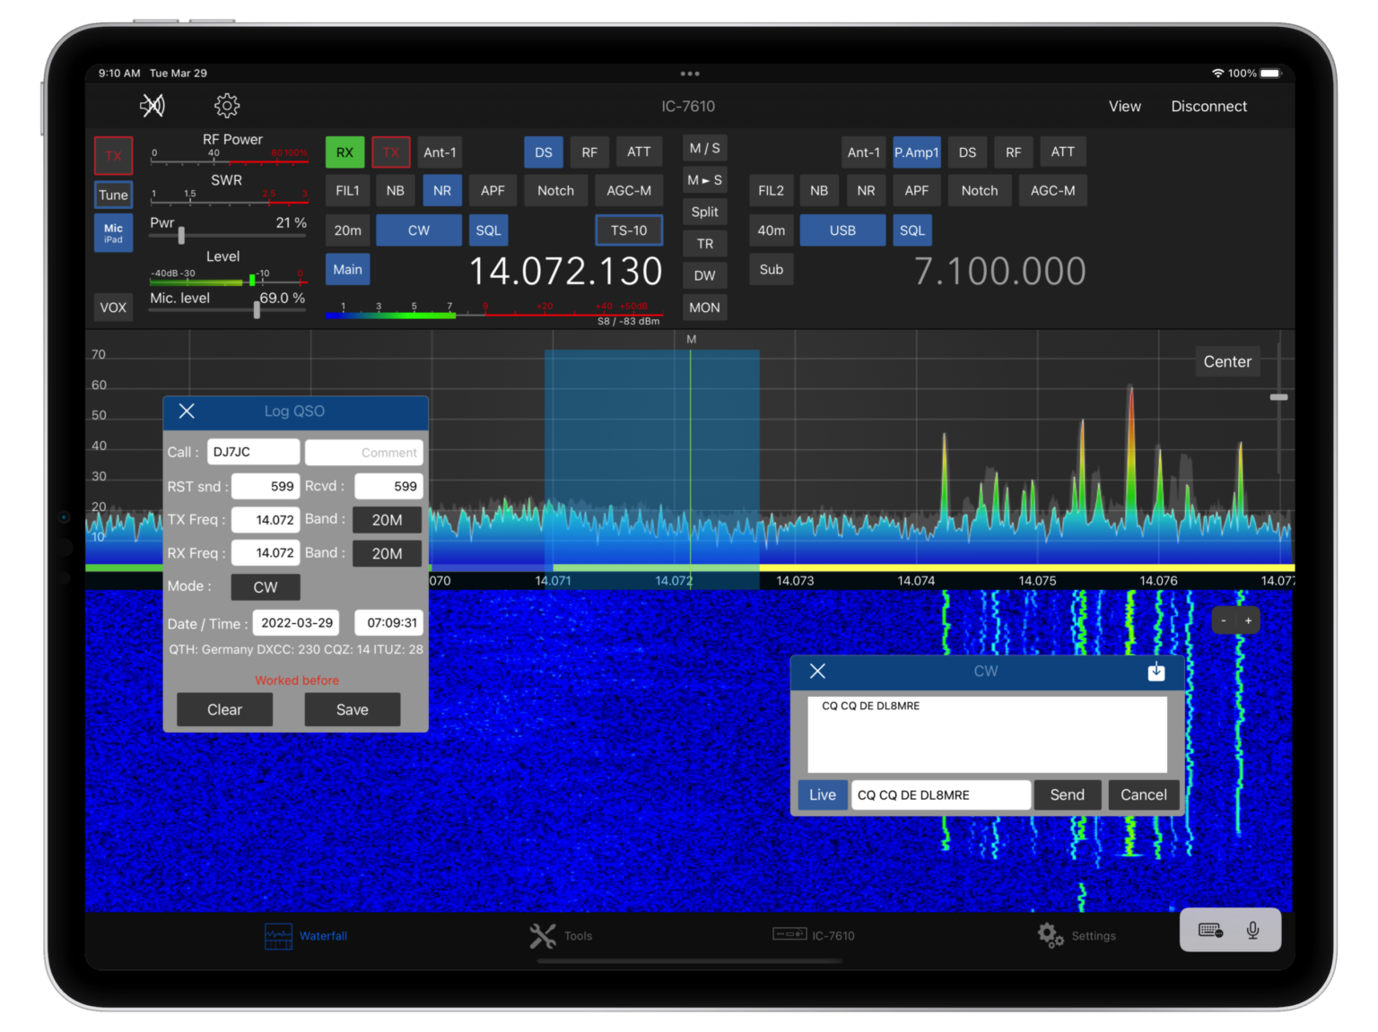Show the on-screen keyboard icon

(x=1208, y=930)
